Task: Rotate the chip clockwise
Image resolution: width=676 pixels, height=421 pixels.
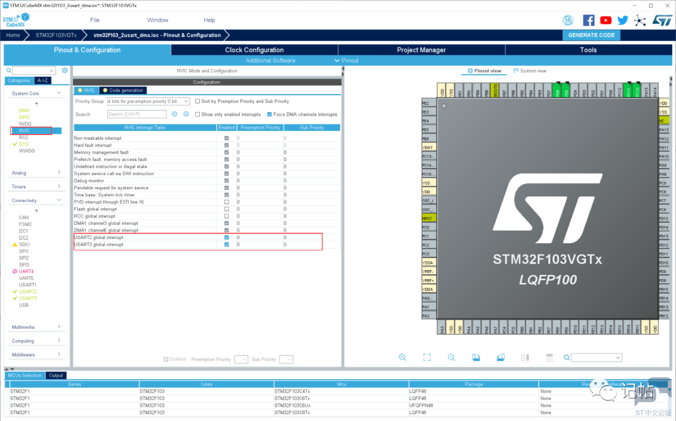Action: (x=476, y=357)
